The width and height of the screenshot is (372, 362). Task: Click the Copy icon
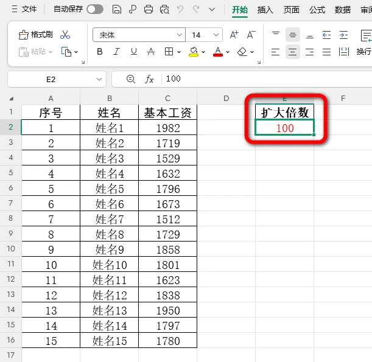click(x=66, y=52)
